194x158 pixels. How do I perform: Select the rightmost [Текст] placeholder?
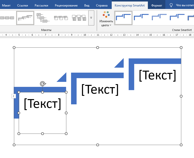(x=157, y=75)
